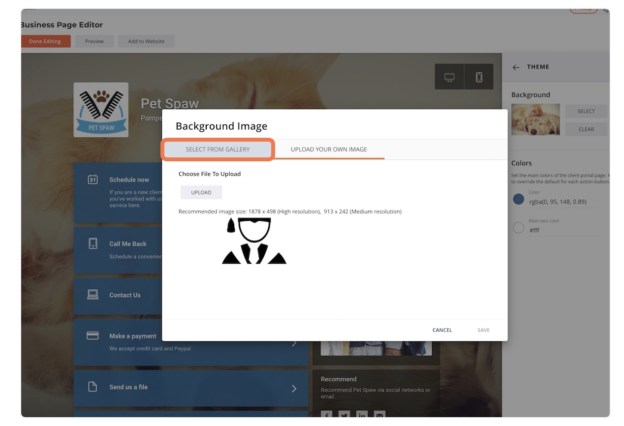Click the Send us a file document icon

[x=93, y=387]
